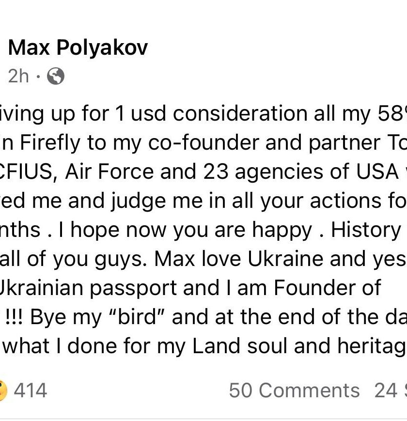Click the phrase Air Force in post
Viewport: 407px width, 421px height.
coord(110,172)
